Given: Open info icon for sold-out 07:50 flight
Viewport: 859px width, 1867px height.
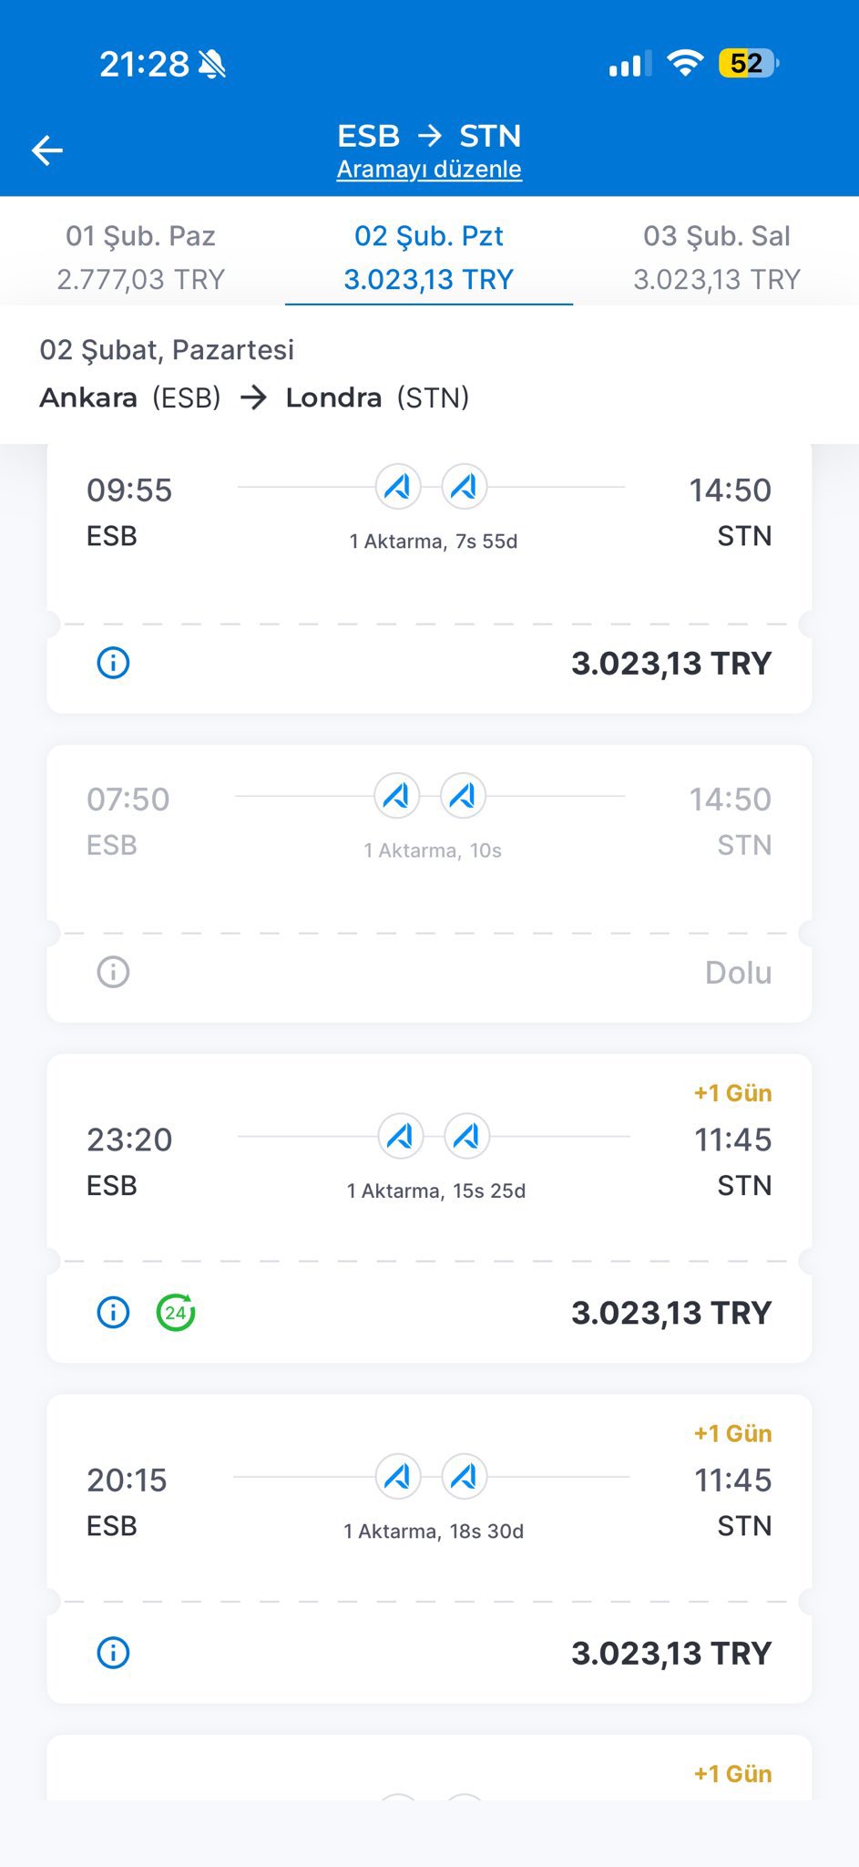Looking at the screenshot, I should (113, 972).
